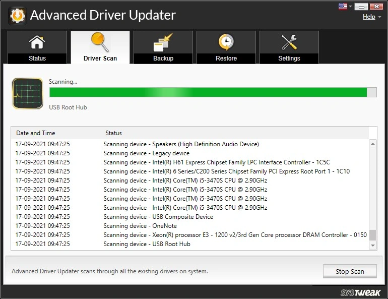Screen dimensions: 388x299
Task: Click the Restore clock icon
Action: 226,43
